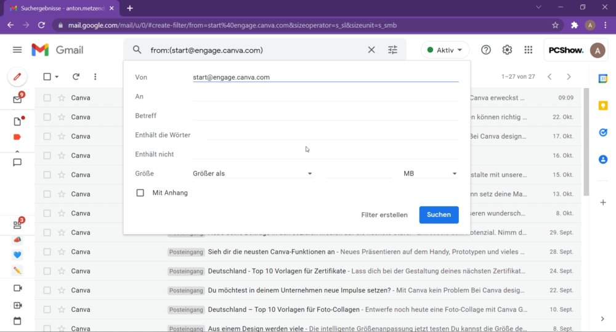The image size is (616, 332).
Task: Open Google Calendar in the side panel
Action: tap(603, 78)
